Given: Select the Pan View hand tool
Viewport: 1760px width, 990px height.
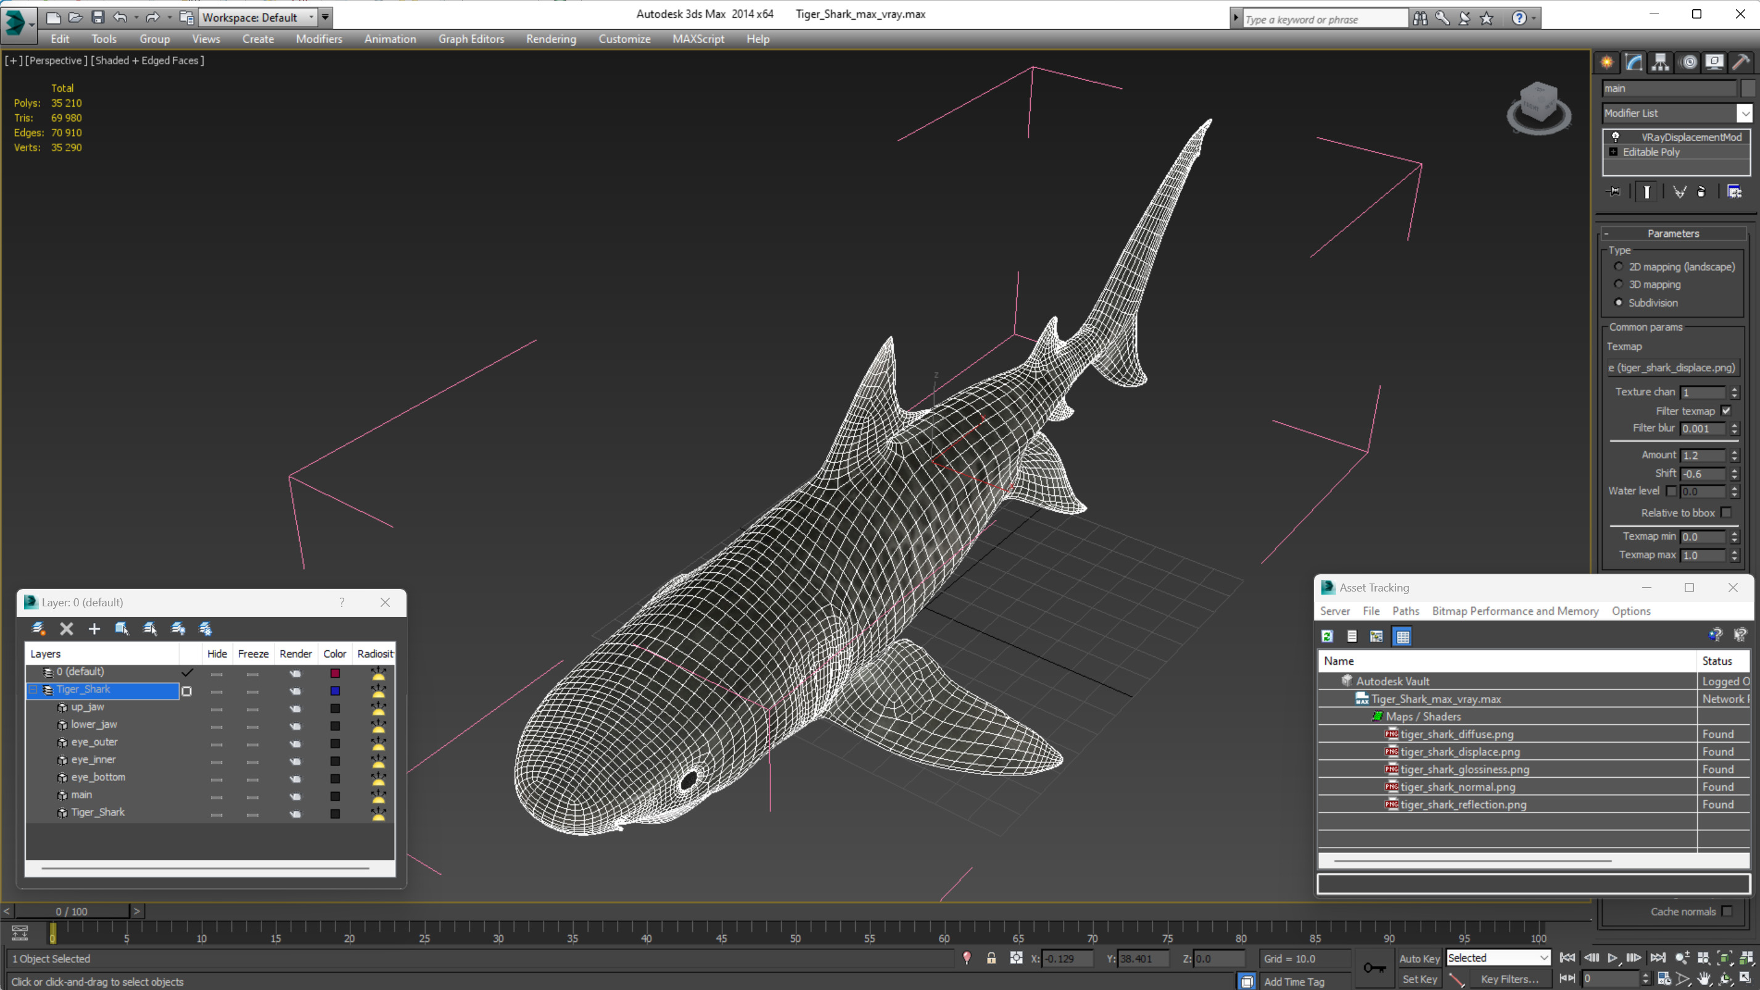Looking at the screenshot, I should [1704, 979].
